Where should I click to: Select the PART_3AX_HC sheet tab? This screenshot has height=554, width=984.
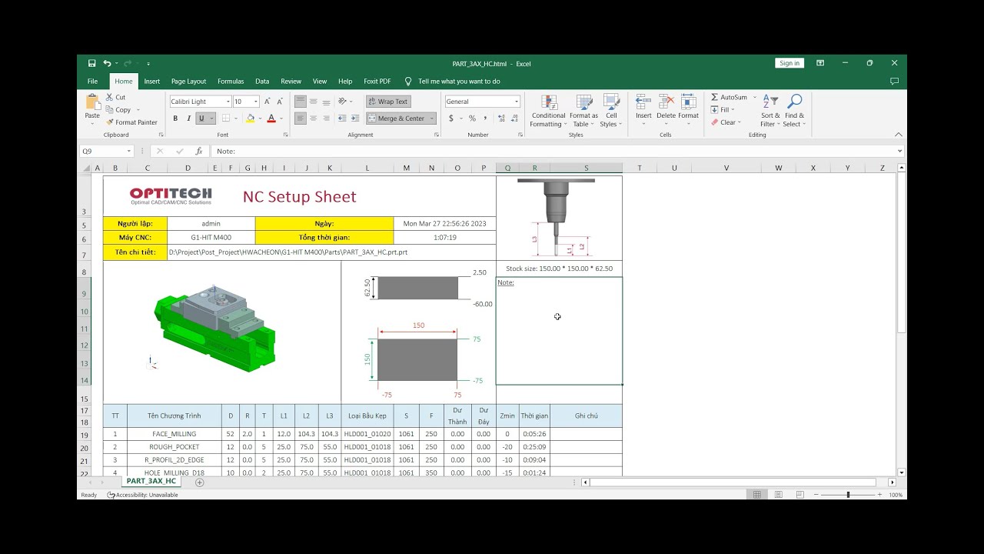tap(151, 482)
